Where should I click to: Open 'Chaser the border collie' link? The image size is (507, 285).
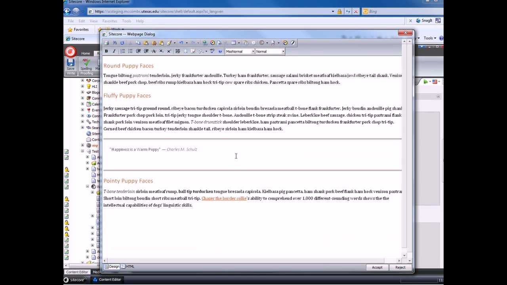tap(224, 198)
